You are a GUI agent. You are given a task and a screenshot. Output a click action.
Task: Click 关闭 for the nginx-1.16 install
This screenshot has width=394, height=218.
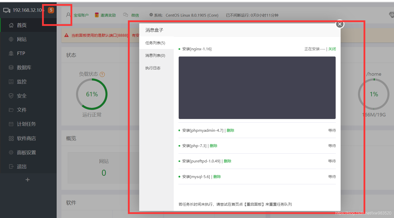(x=332, y=49)
